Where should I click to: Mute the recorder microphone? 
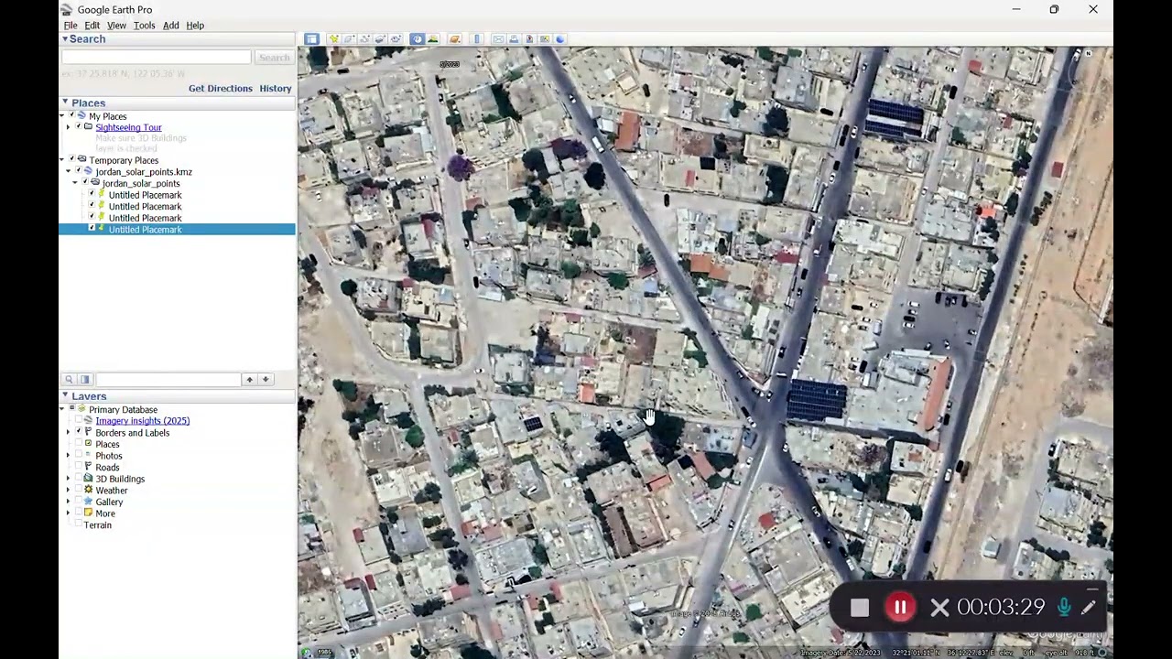point(1064,607)
